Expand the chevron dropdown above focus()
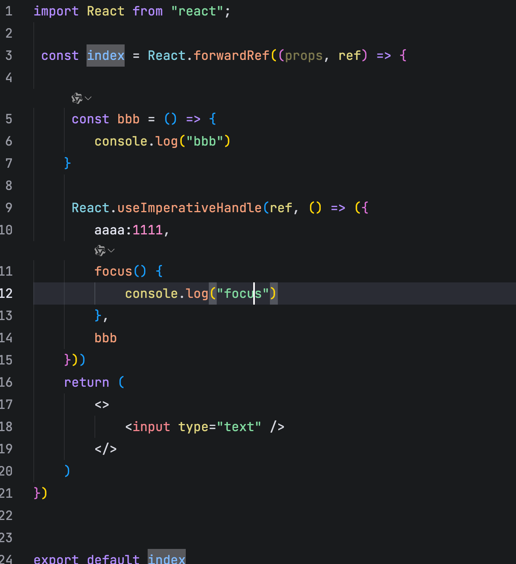Image resolution: width=516 pixels, height=564 pixels. coord(112,250)
